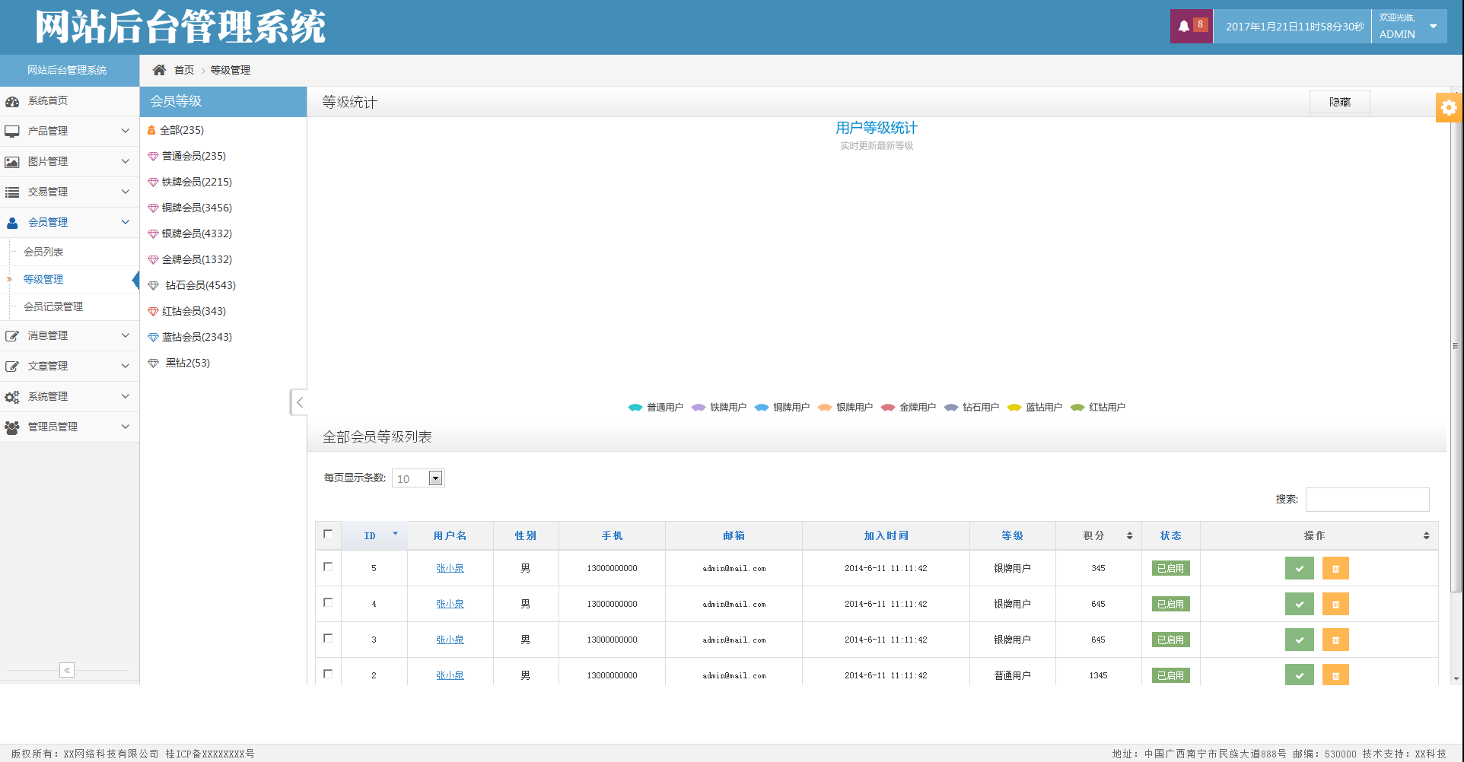Click the 隐藏 button
The height and width of the screenshot is (762, 1464).
(x=1339, y=102)
